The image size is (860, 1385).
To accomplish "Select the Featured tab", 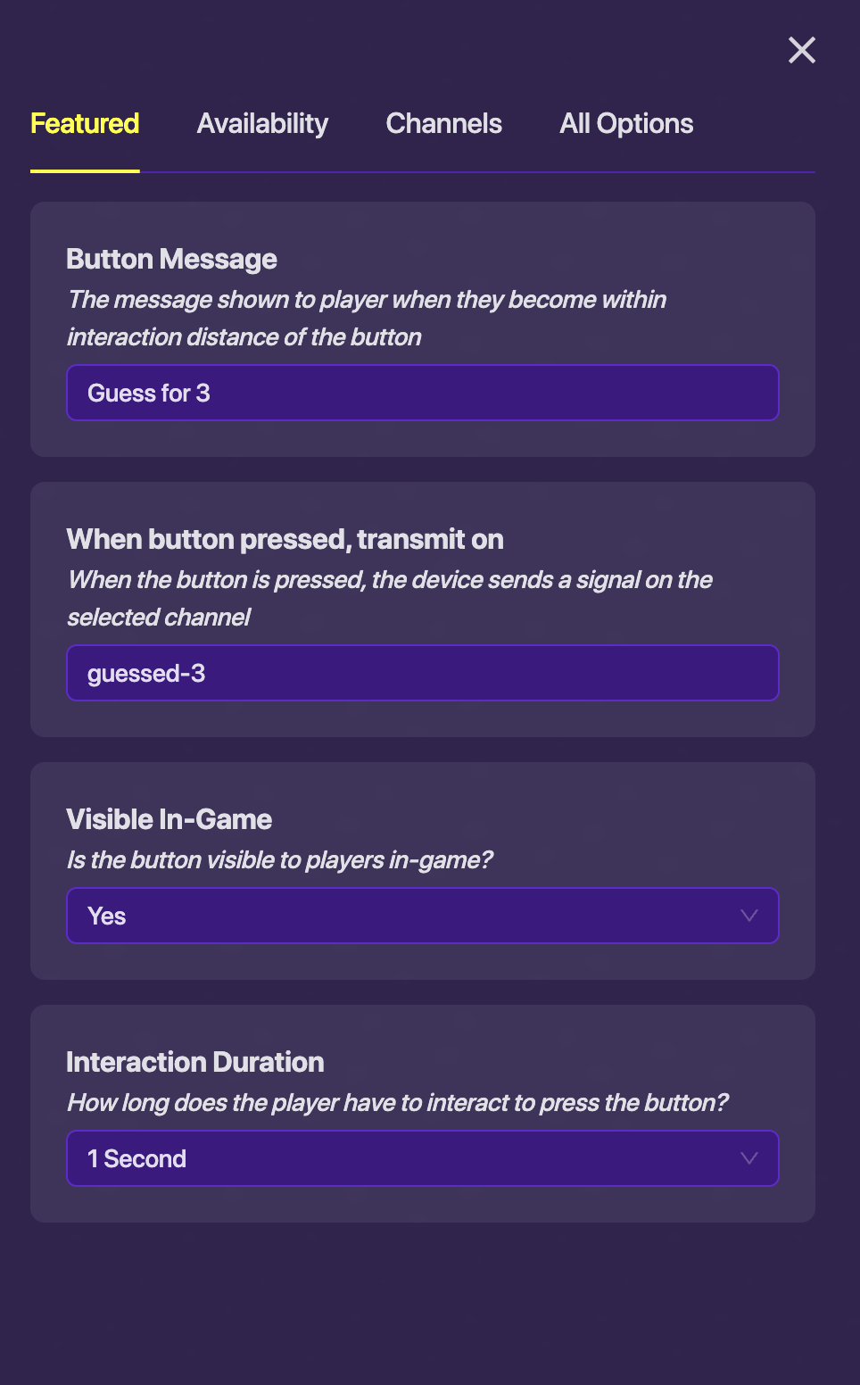I will pos(85,123).
